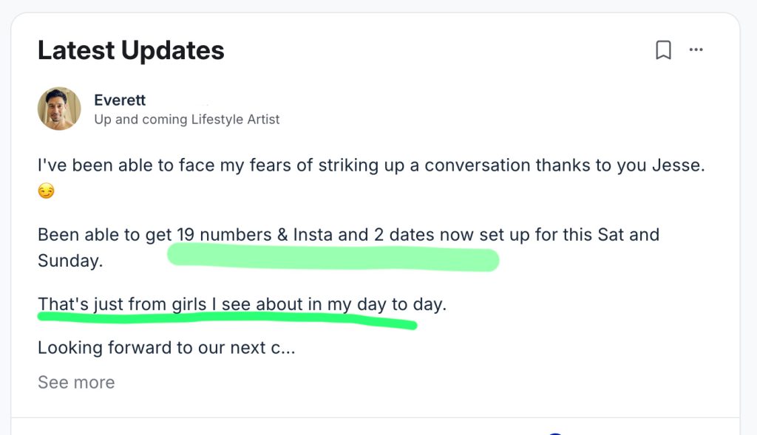Screen dimensions: 757x435
Task: Click the word Insta in the post
Action: [313, 235]
